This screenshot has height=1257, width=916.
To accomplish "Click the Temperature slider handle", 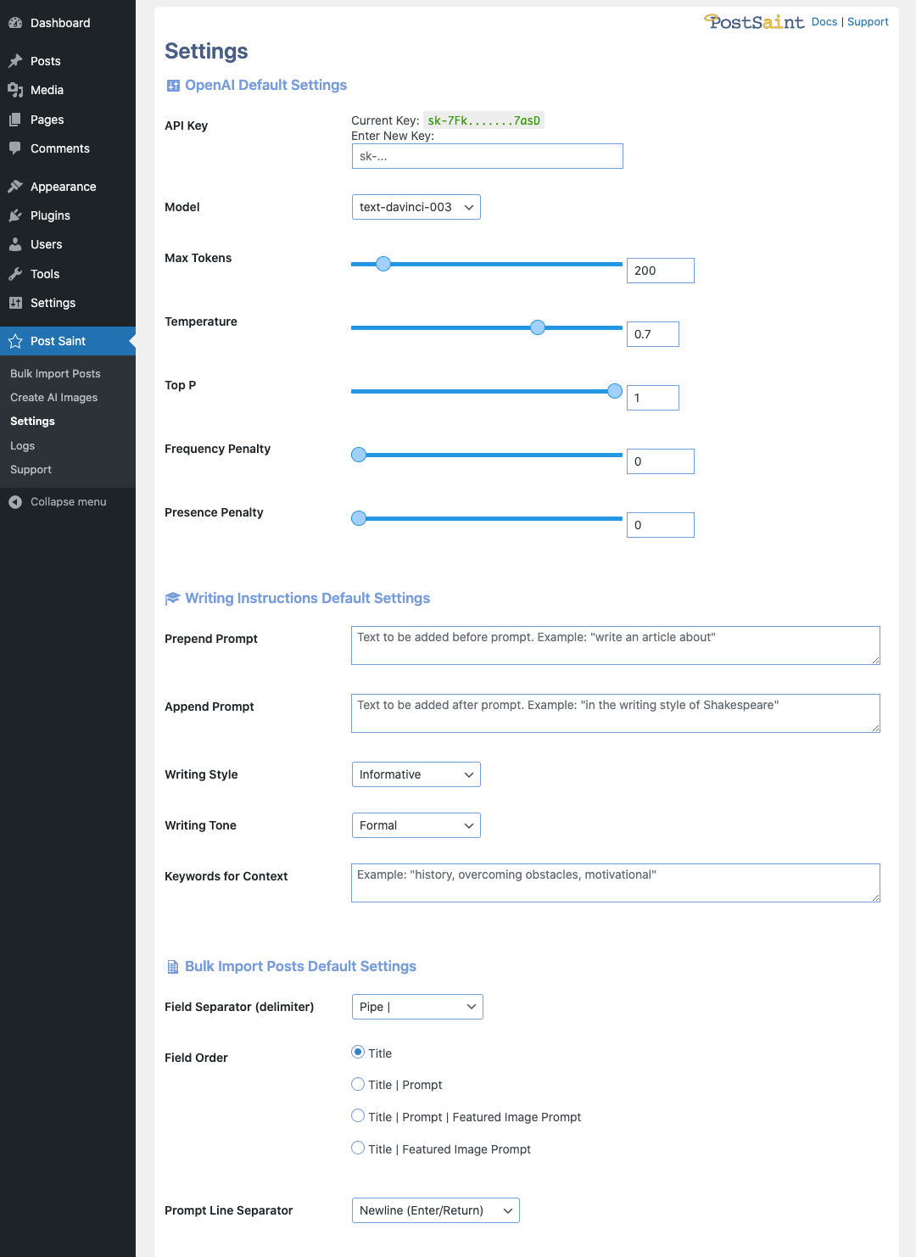I will click(x=538, y=327).
